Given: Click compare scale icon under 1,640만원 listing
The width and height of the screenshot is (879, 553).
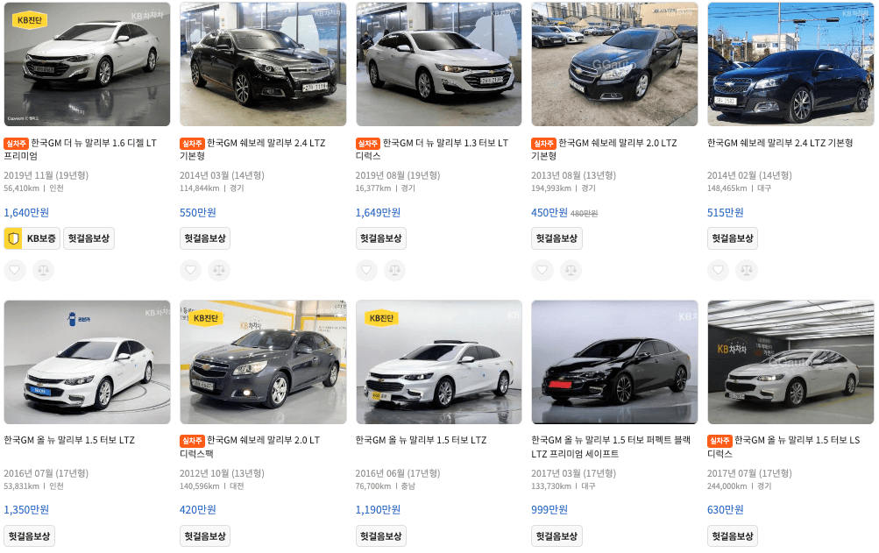Looking at the screenshot, I should tap(43, 270).
